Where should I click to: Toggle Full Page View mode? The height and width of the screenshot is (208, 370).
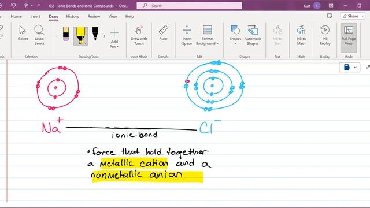coord(349,38)
